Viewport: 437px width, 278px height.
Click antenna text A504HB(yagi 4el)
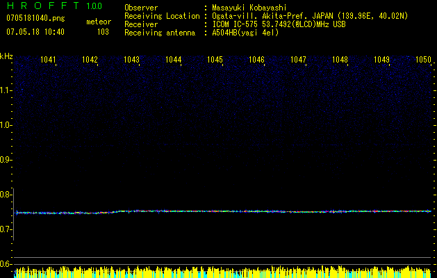tap(245, 33)
